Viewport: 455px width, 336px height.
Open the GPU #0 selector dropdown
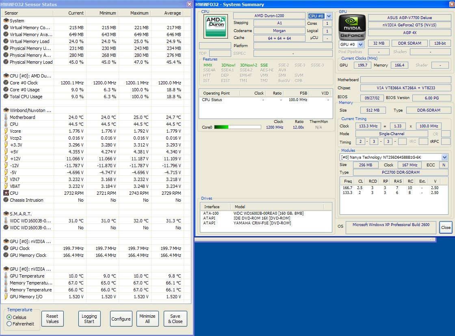360,44
